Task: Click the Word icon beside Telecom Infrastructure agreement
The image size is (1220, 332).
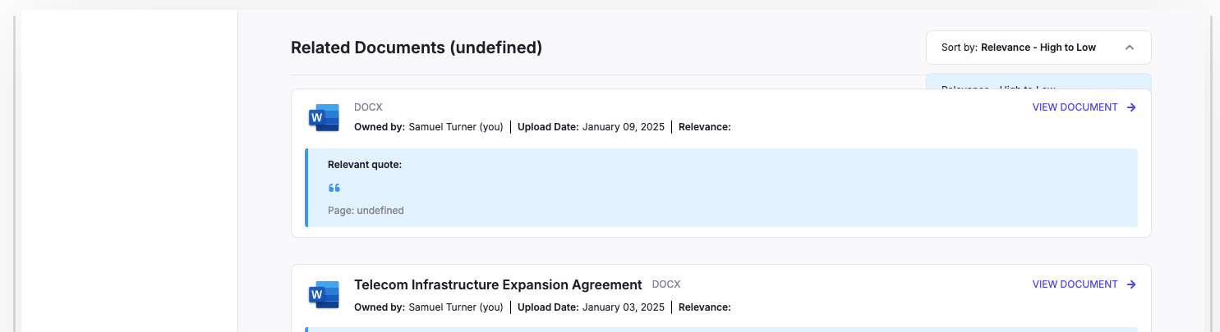Action: tap(324, 295)
